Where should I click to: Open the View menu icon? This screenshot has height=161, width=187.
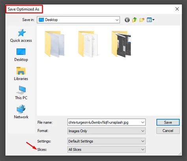[151, 20]
